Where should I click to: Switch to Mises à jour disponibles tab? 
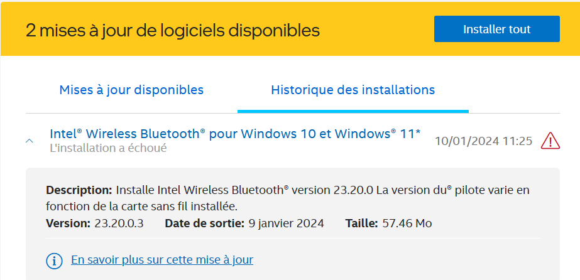pyautogui.click(x=131, y=90)
